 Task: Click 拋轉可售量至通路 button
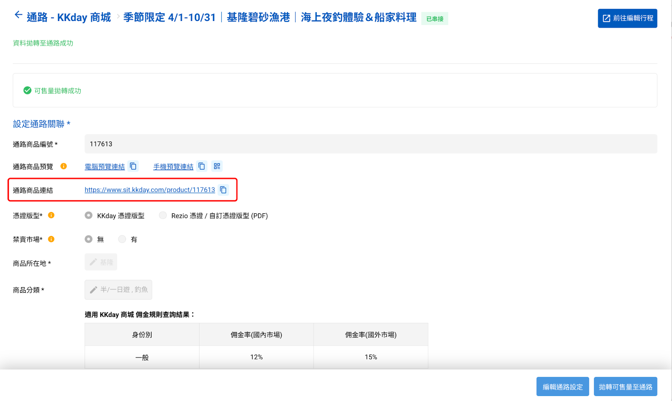[x=625, y=387]
